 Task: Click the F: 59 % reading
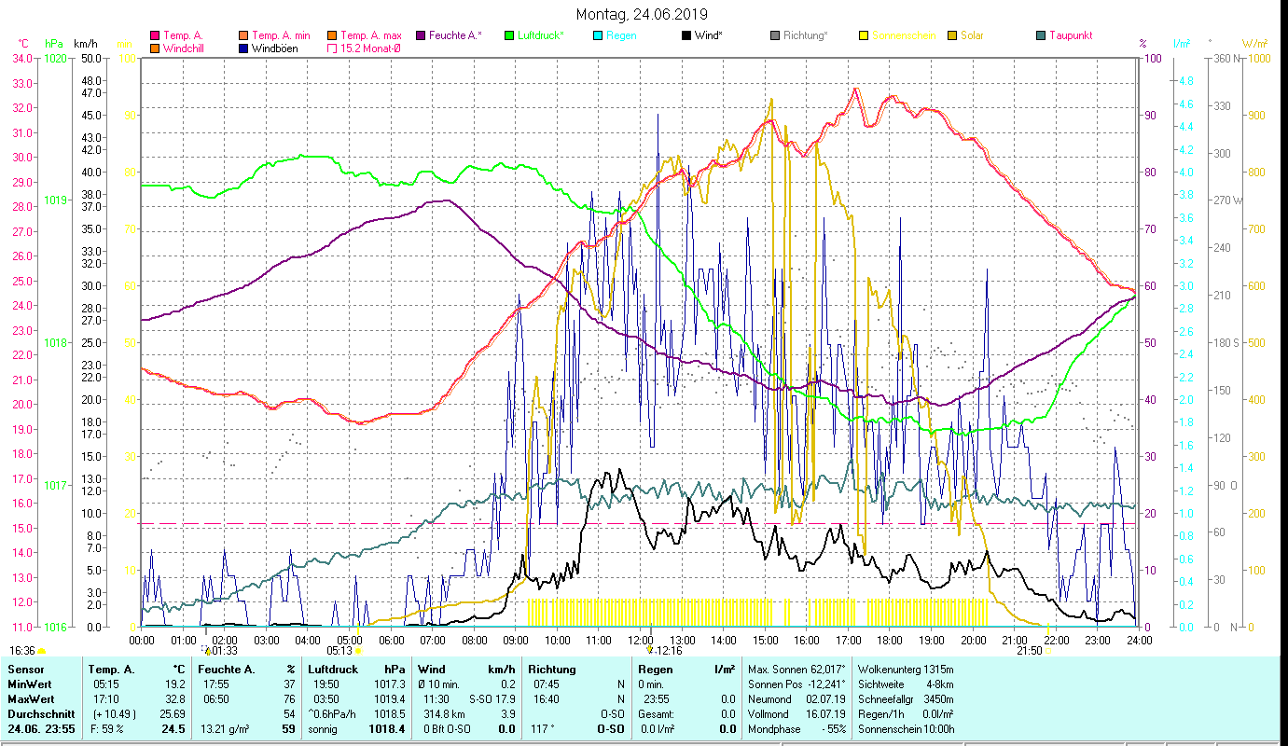109,729
